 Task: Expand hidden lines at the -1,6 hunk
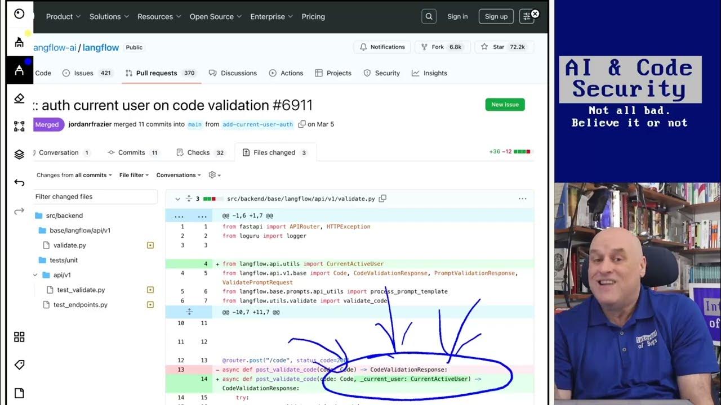[189, 215]
